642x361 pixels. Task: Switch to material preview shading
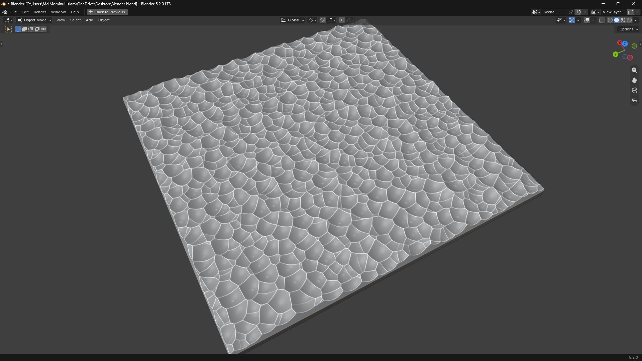[623, 20]
